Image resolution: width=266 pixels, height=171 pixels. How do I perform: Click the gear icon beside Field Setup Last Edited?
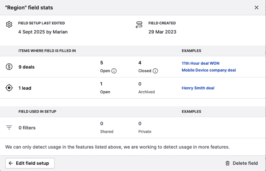coord(9,25)
